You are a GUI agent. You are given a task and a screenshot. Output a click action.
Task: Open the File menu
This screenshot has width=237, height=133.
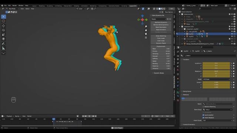click(x=6, y=6)
